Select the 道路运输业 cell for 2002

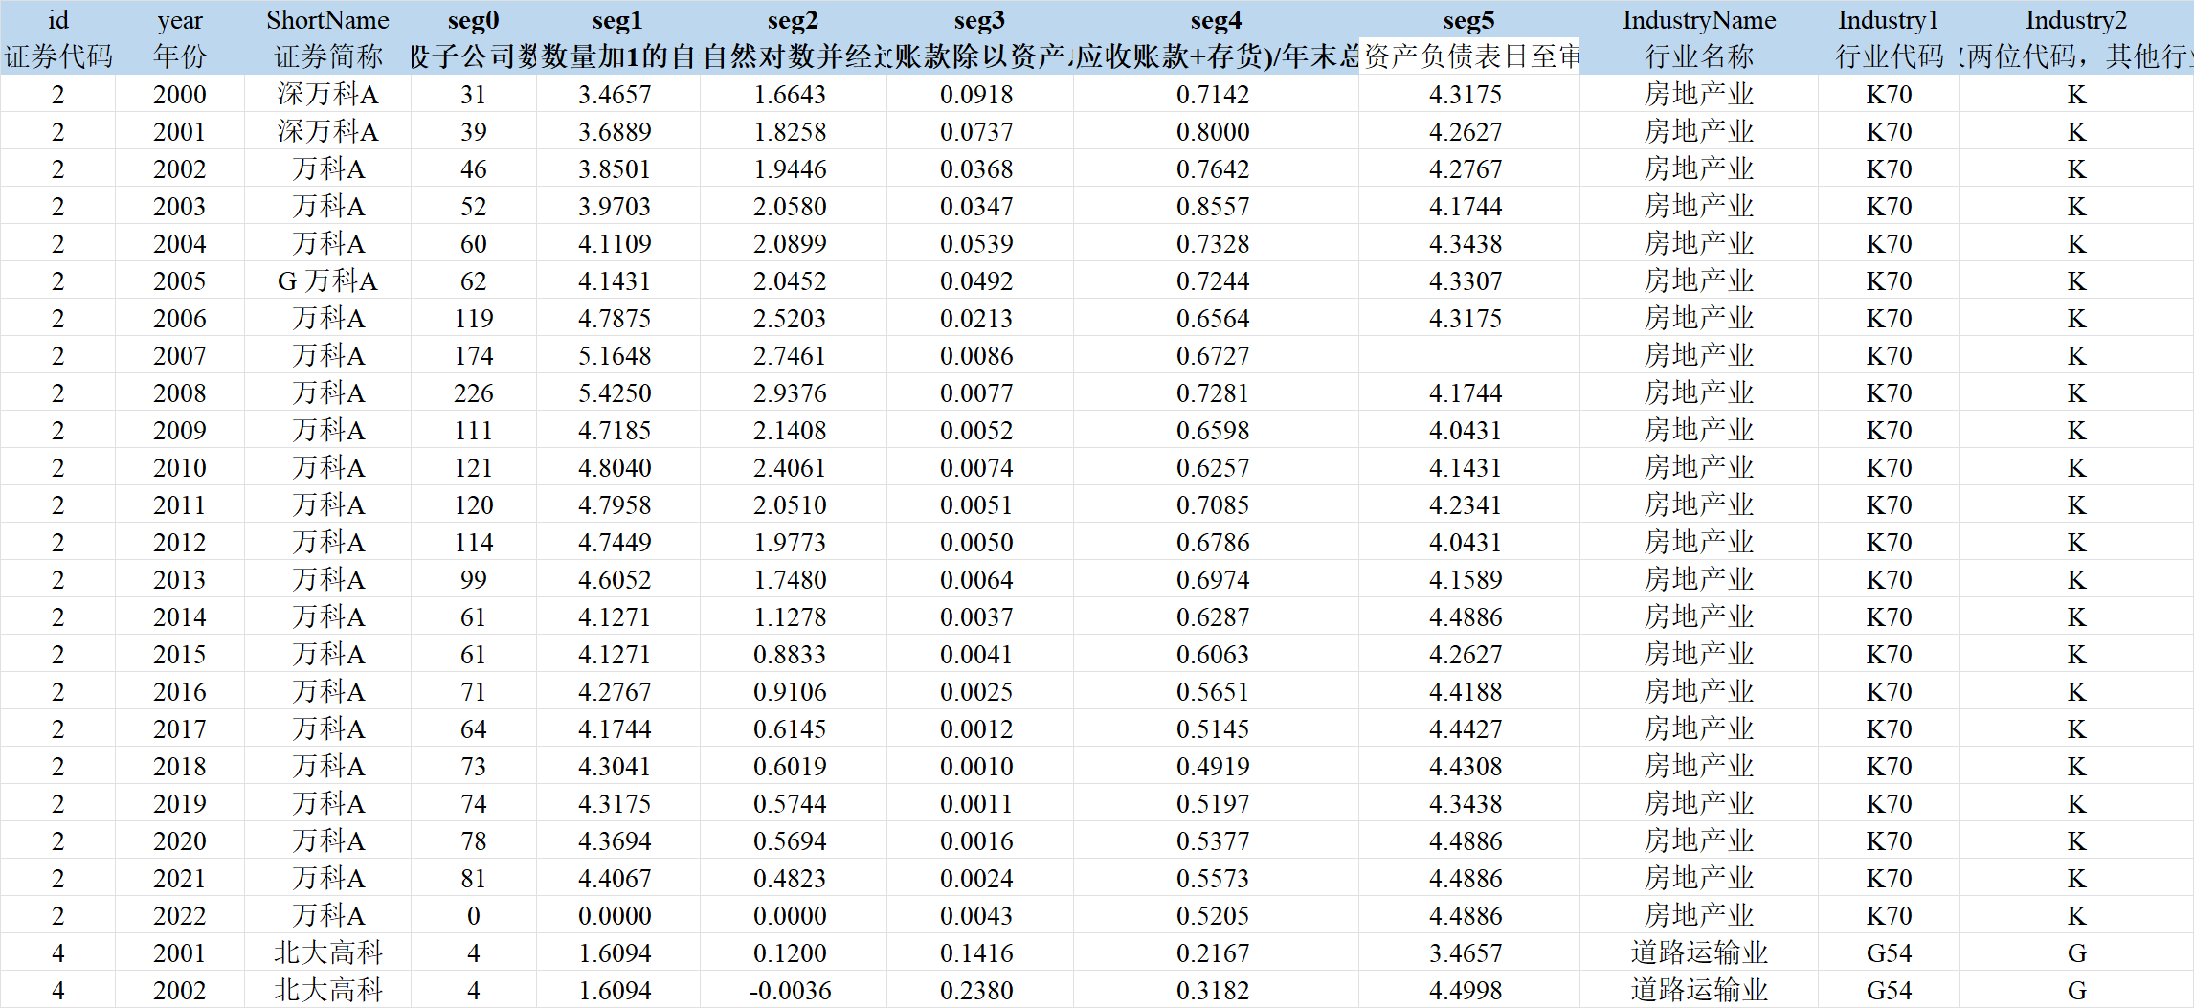[x=1699, y=990]
